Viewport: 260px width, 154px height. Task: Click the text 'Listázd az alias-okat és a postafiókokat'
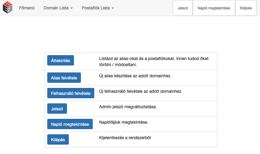click(137, 59)
